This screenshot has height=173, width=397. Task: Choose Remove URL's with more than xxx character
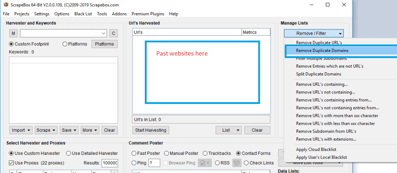(x=337, y=115)
